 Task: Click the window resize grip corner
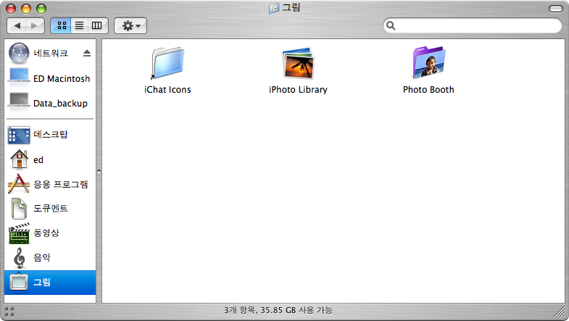(x=560, y=311)
